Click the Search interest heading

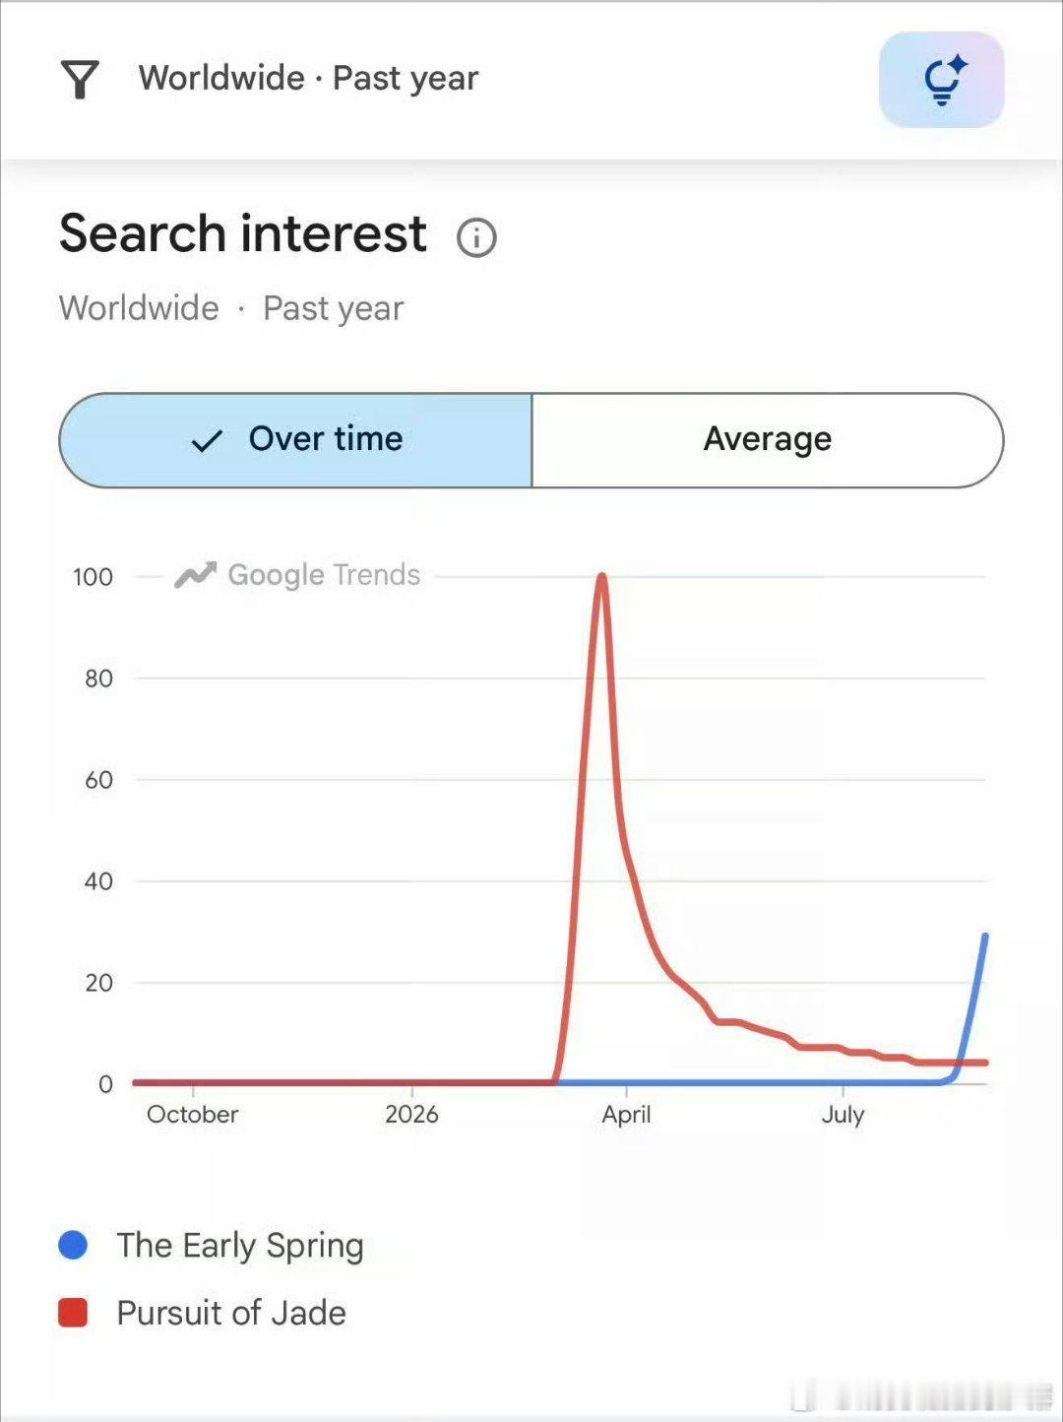pos(243,234)
